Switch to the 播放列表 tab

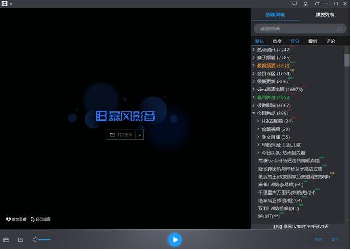pos(325,15)
